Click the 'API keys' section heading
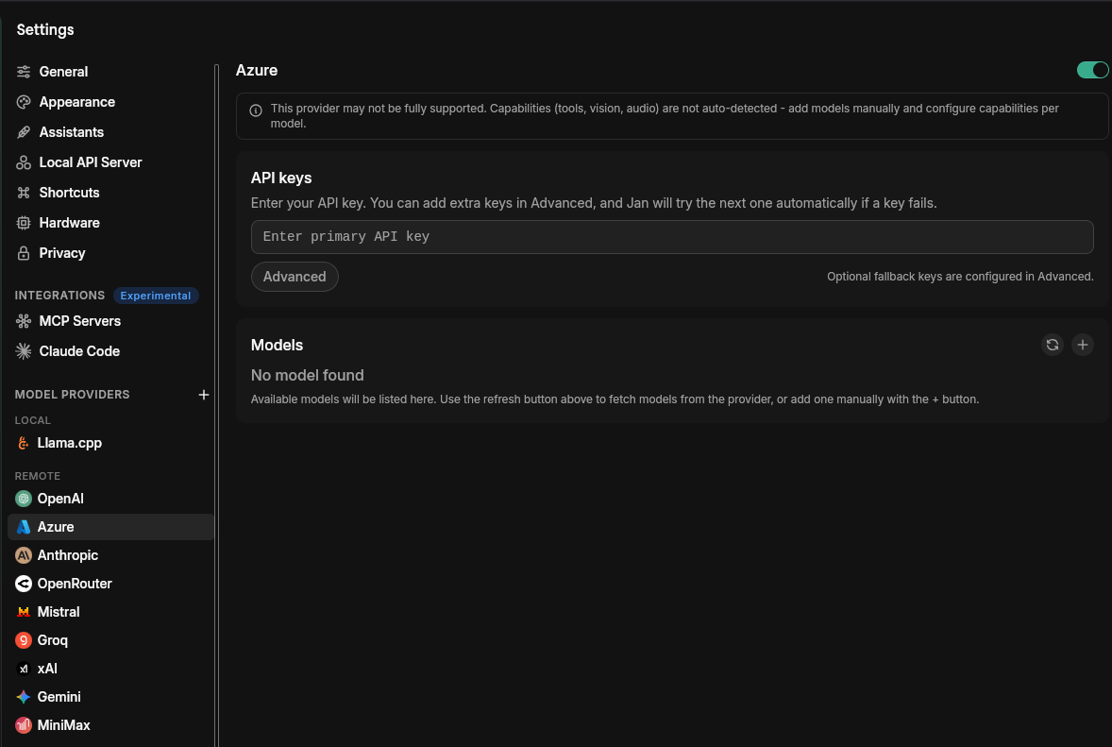Image resolution: width=1112 pixels, height=747 pixels. pos(281,178)
